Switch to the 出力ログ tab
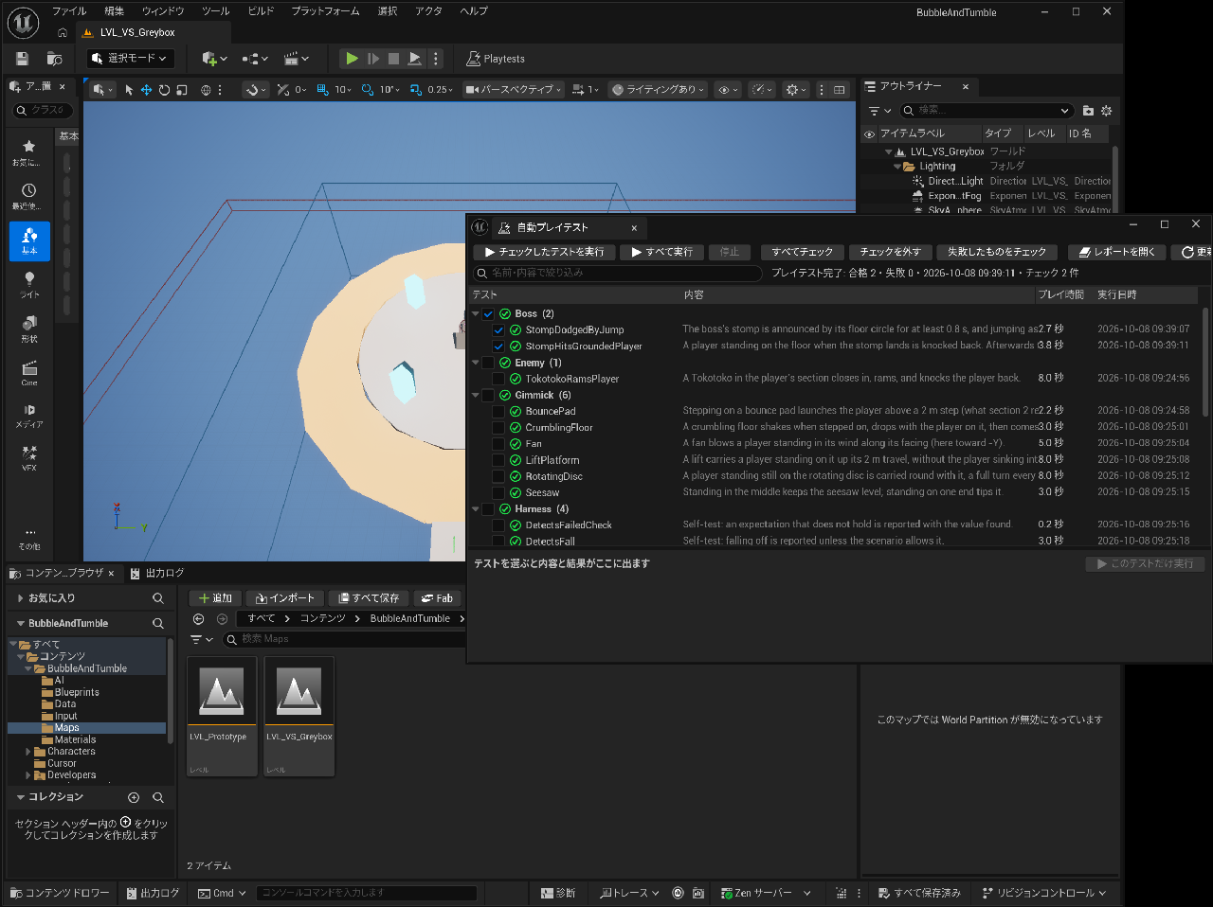The height and width of the screenshot is (907, 1213). tap(156, 574)
